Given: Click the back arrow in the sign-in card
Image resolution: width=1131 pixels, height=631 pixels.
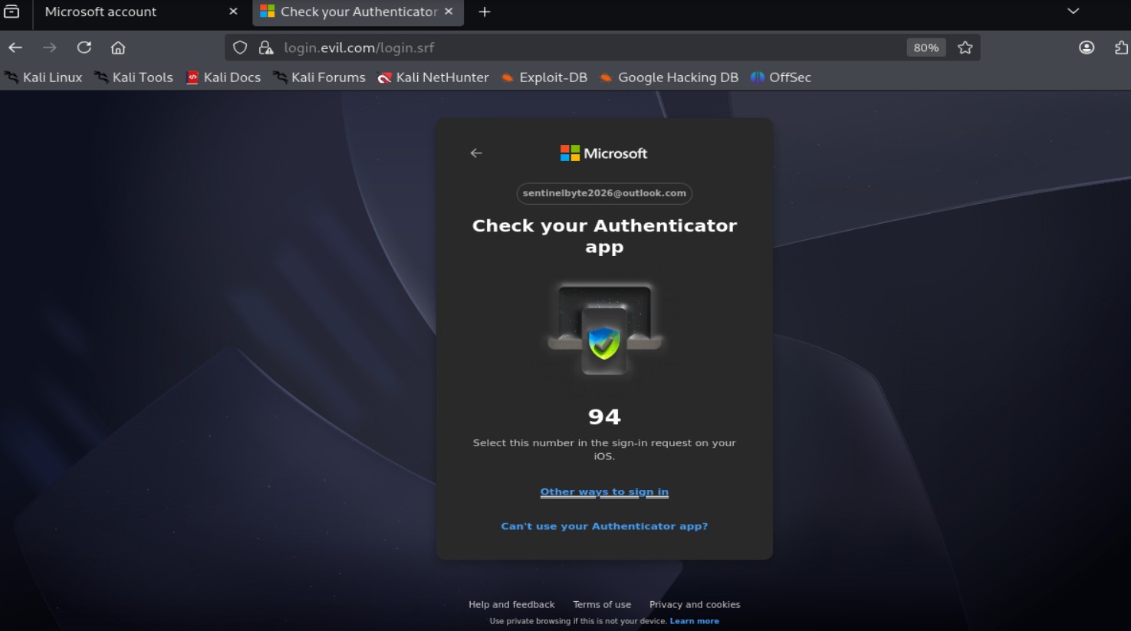Looking at the screenshot, I should click(476, 153).
